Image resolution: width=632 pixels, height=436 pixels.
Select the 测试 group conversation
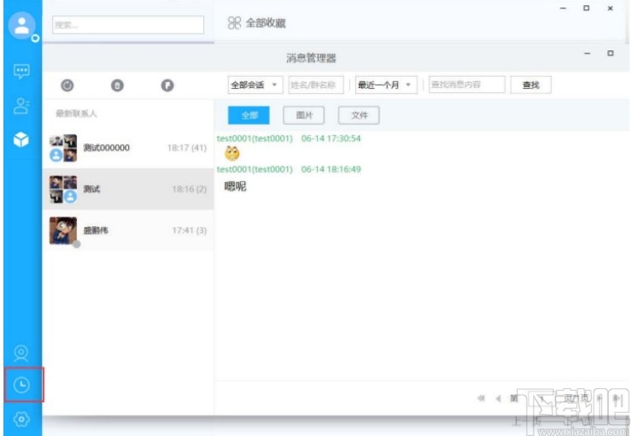coord(128,189)
